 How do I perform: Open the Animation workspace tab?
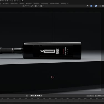(x=29, y=4)
